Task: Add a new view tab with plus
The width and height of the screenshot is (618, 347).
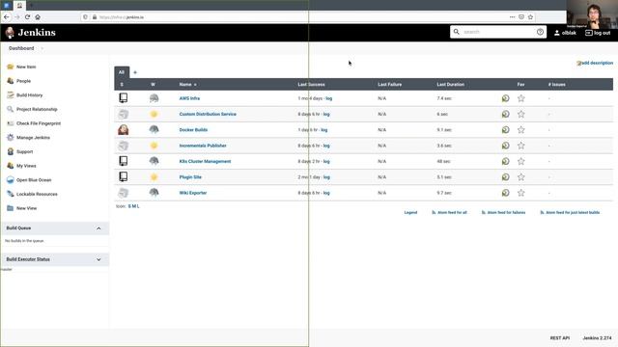Action: tap(135, 72)
